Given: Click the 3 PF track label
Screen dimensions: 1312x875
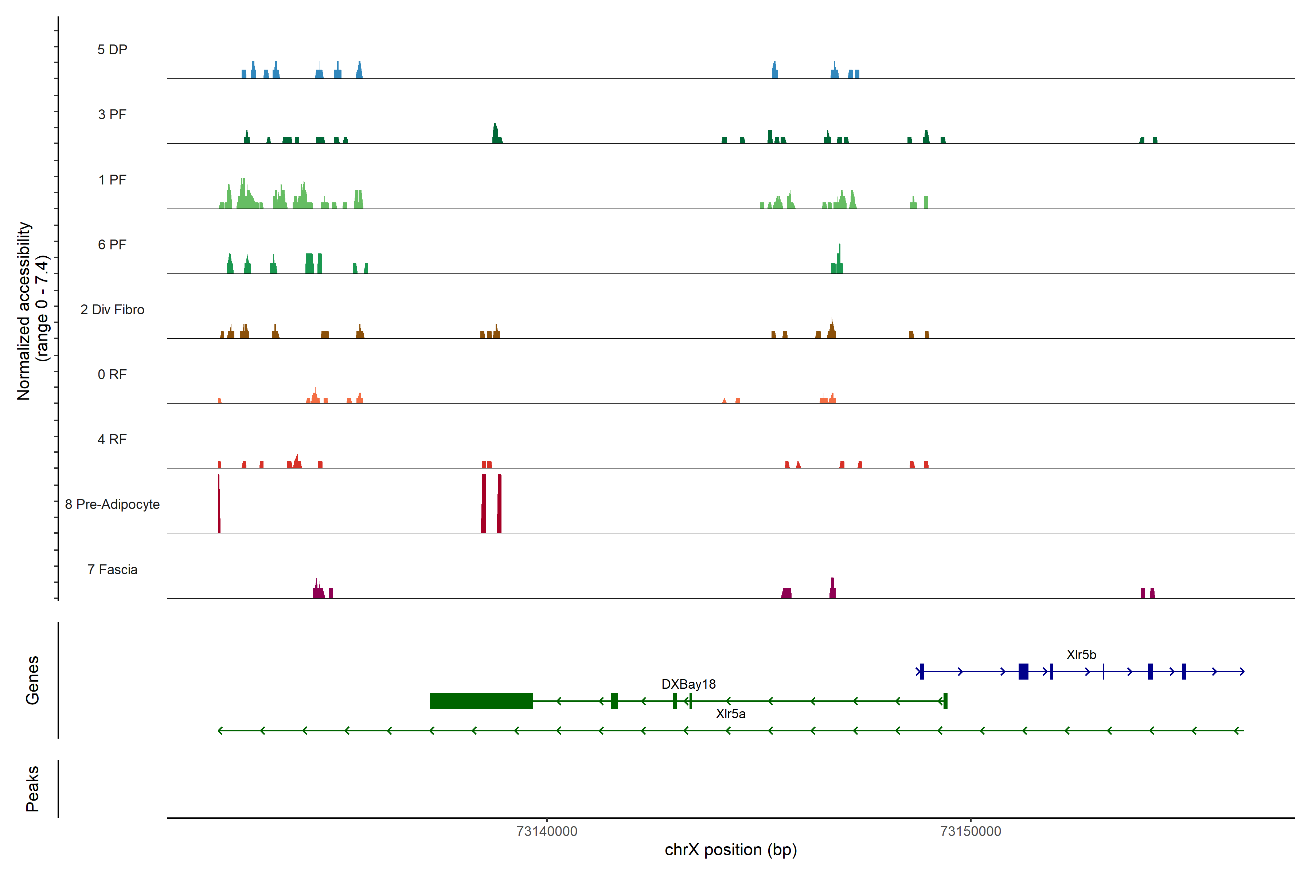Looking at the screenshot, I should (x=112, y=114).
